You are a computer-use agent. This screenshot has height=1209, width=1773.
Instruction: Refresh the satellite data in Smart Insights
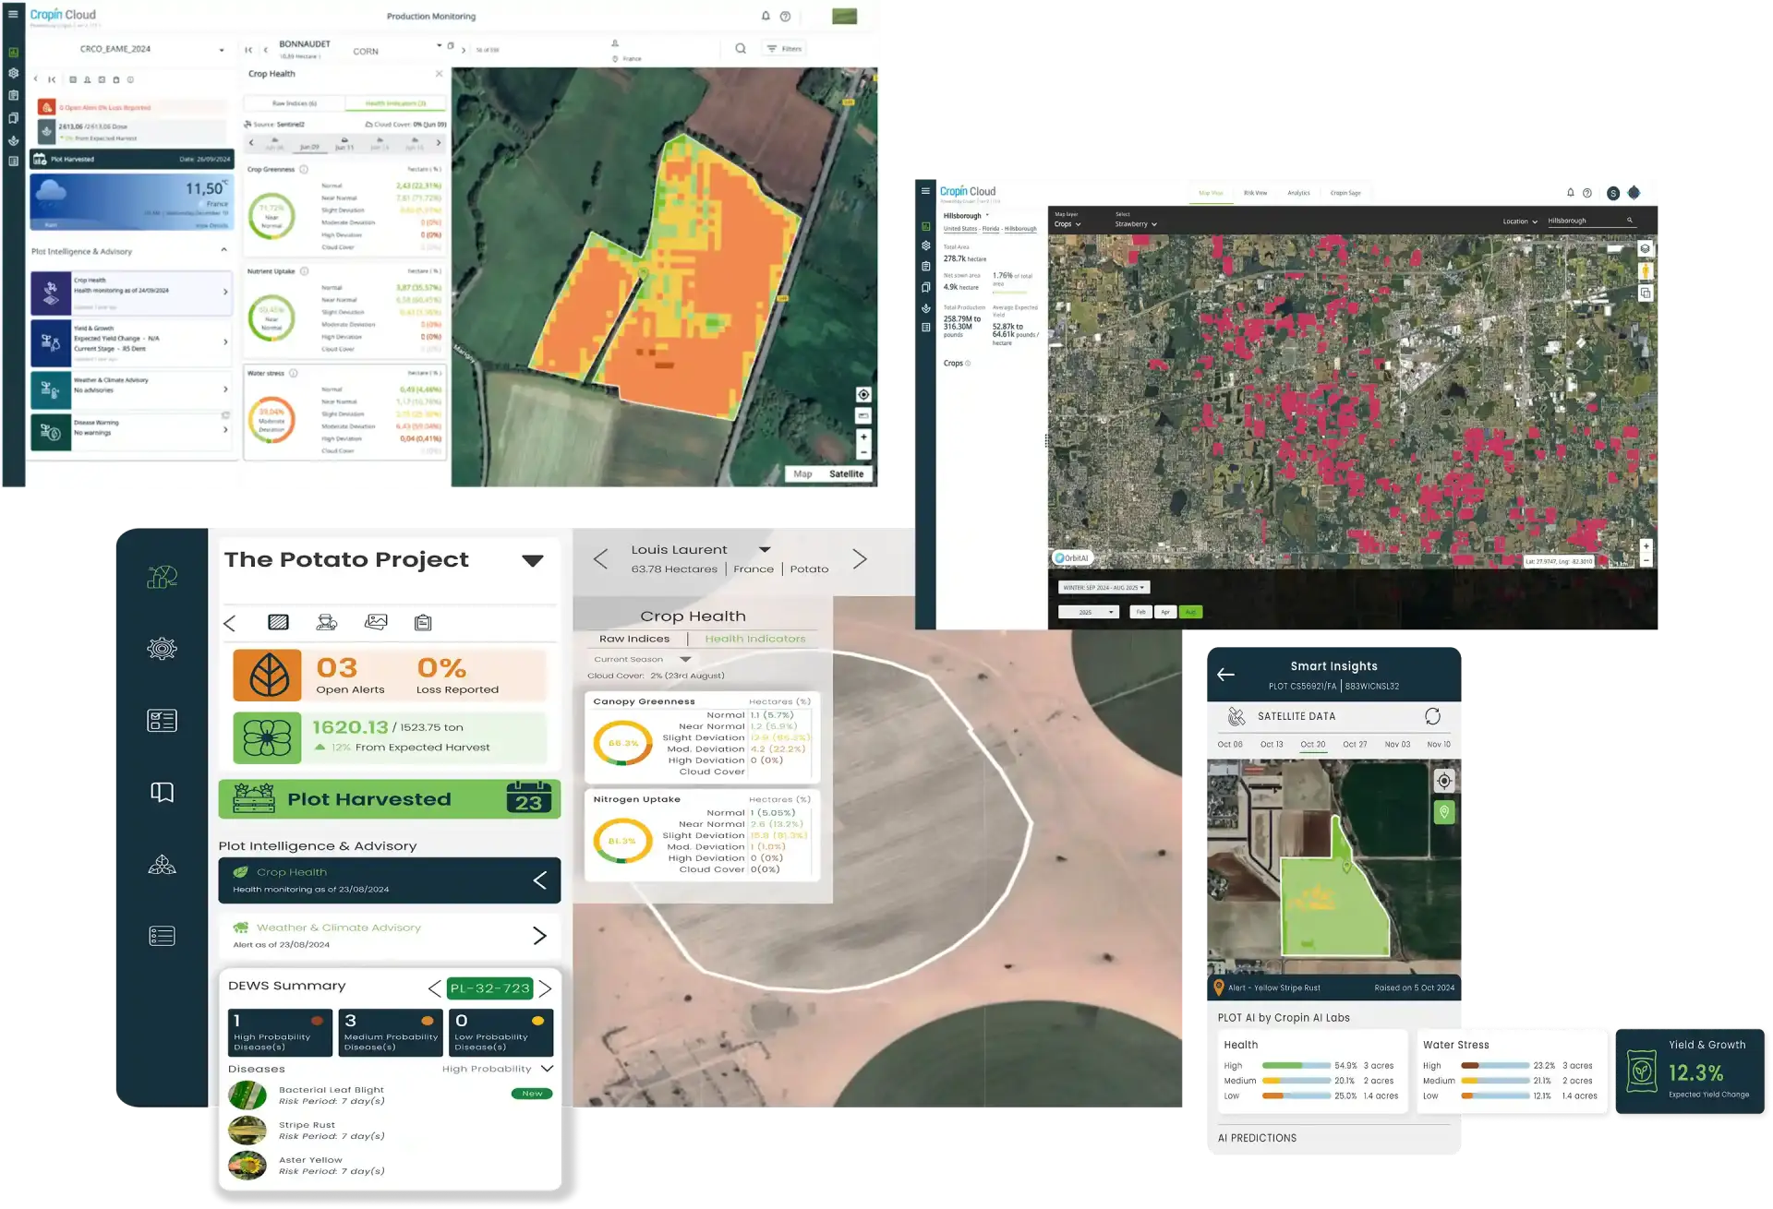(x=1432, y=716)
